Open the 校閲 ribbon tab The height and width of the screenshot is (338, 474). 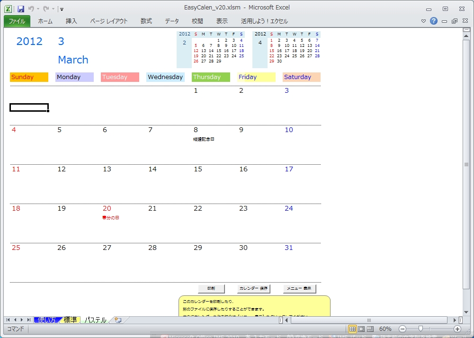tap(197, 21)
